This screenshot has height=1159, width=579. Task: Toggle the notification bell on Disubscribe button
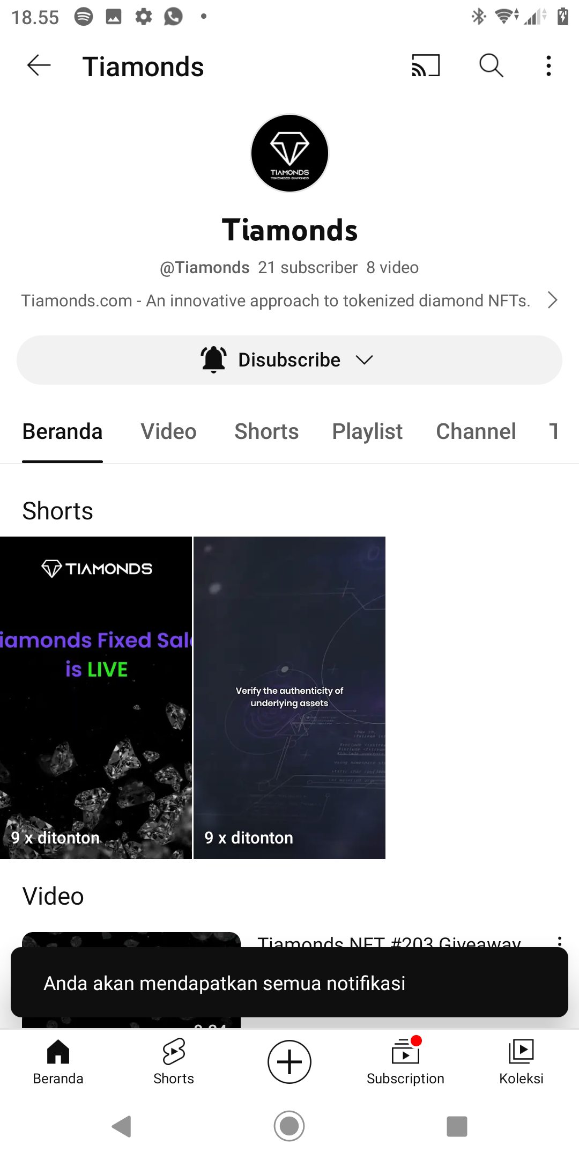pyautogui.click(x=213, y=360)
